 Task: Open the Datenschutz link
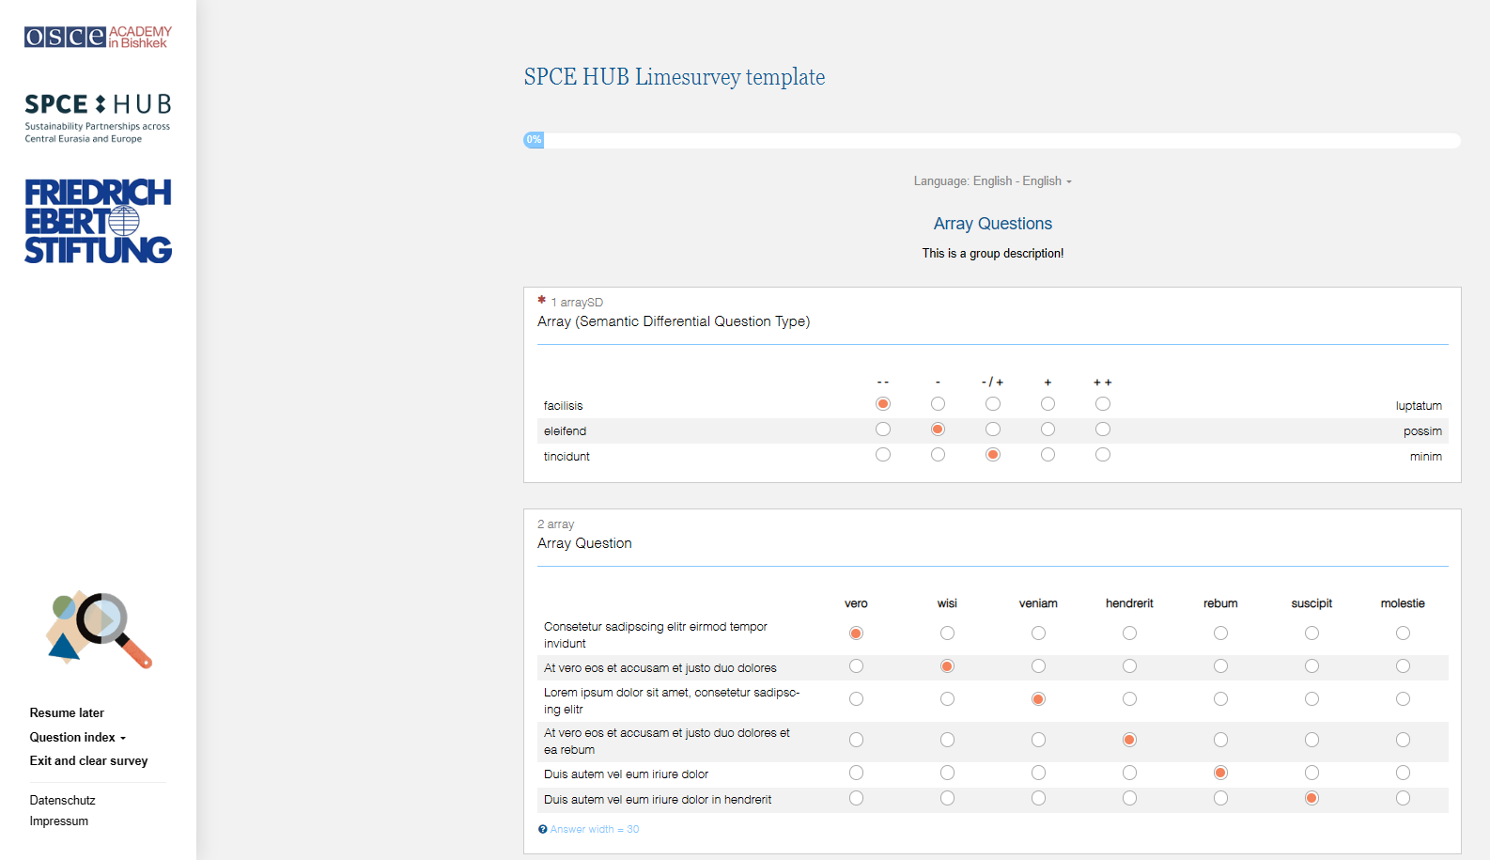(63, 801)
